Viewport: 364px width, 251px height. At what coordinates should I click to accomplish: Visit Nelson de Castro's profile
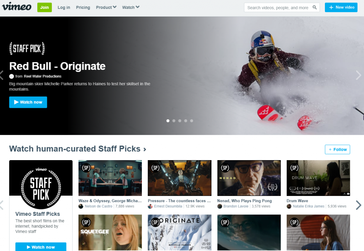[x=98, y=206]
